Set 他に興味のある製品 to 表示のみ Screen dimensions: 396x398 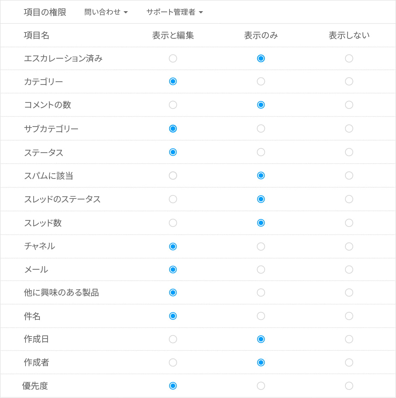pyautogui.click(x=261, y=292)
